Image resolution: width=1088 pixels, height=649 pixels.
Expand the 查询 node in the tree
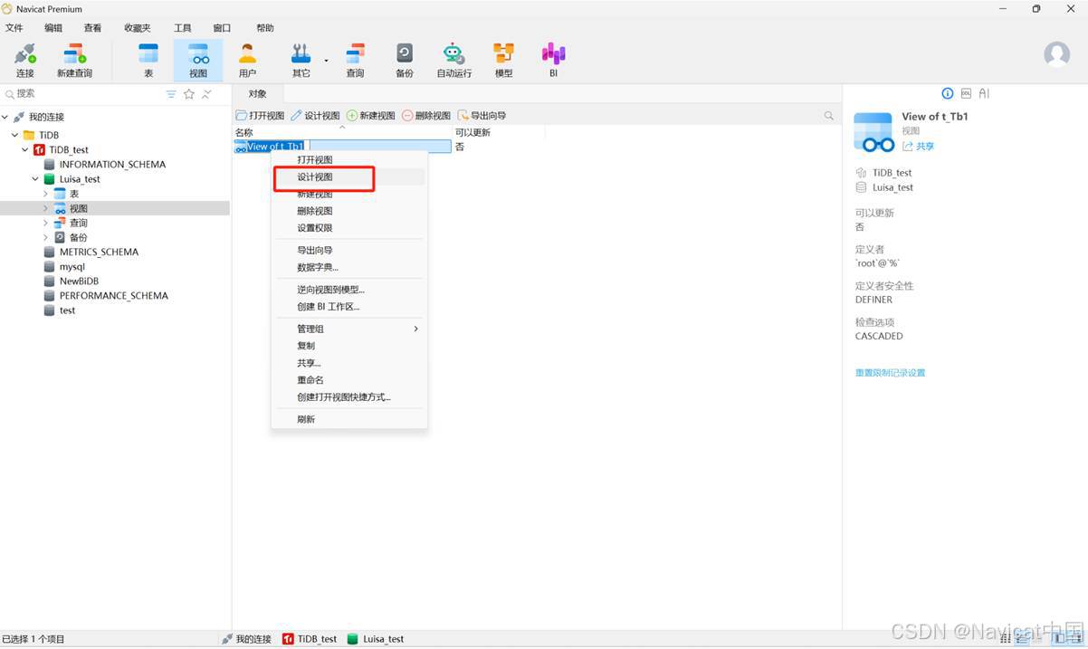pos(45,223)
